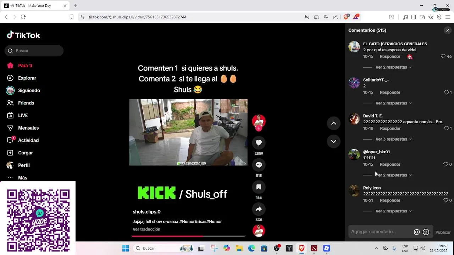Viewport: 454px width, 255px height.
Task: Like SolitarioYT-_-'s comment
Action: tap(447, 92)
